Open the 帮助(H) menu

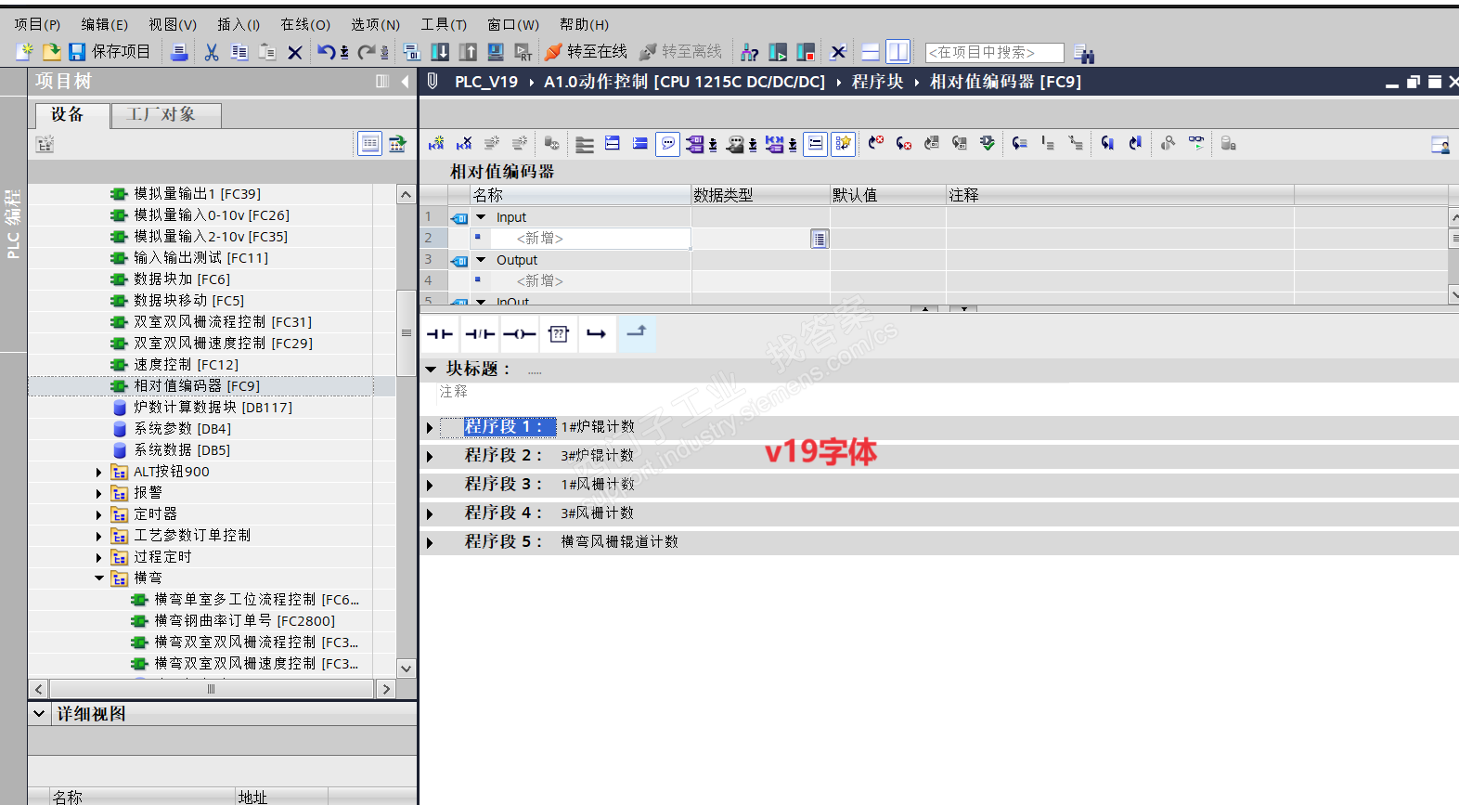pyautogui.click(x=585, y=25)
